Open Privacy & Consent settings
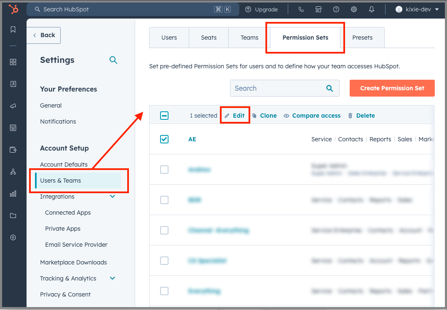The width and height of the screenshot is (447, 310). pos(65,294)
